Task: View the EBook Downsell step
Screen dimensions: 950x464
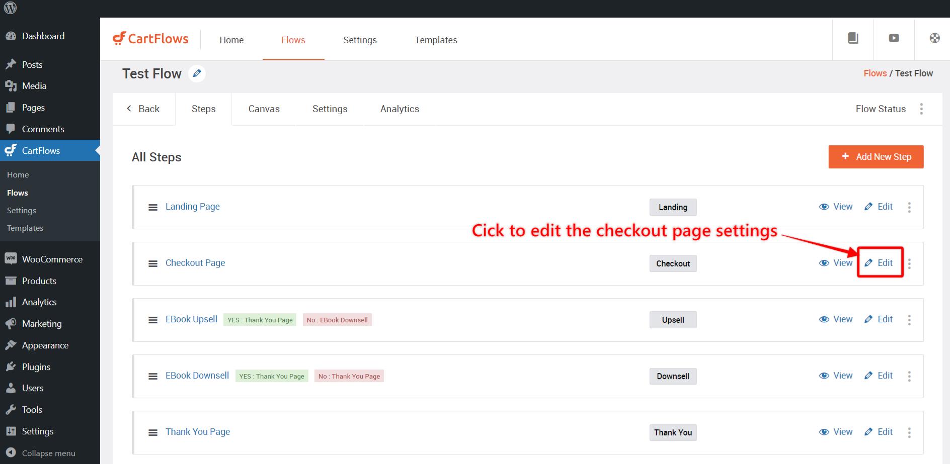Action: [x=836, y=376]
